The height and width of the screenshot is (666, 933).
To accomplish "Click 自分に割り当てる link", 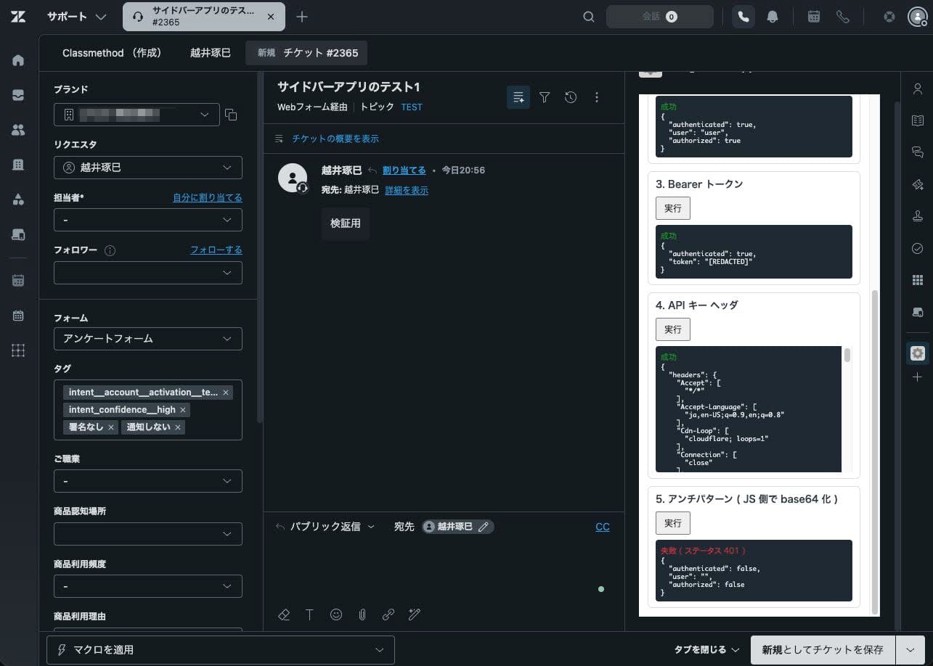I will 208,197.
